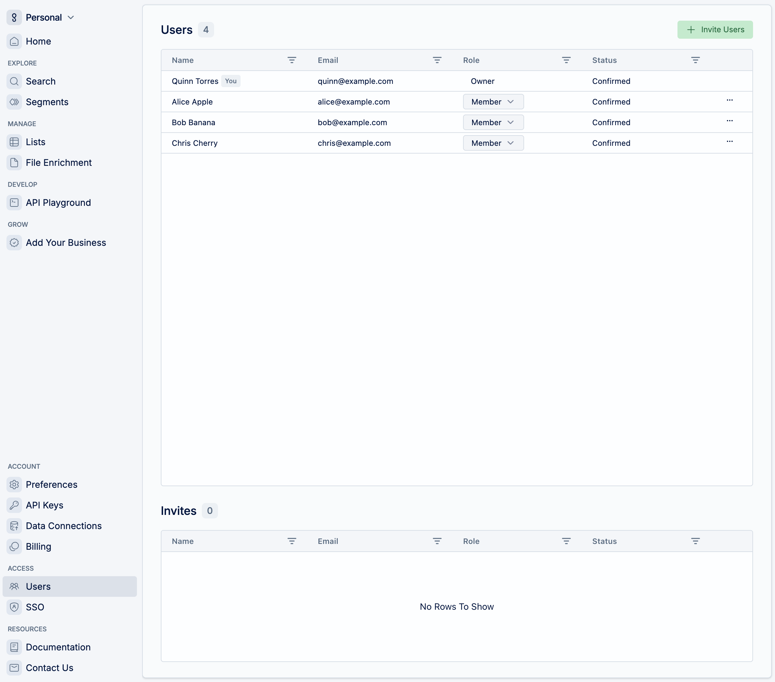Go to API Keys in sidebar
Image resolution: width=775 pixels, height=682 pixels.
coord(44,505)
